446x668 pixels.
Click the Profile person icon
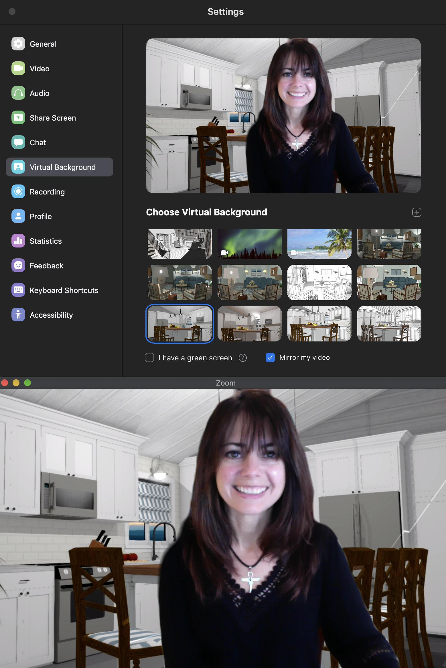coord(18,216)
